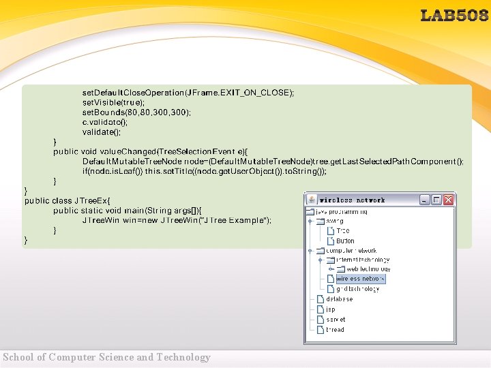Viewport: 491px width, 368px height.
Task: Close the wireless network window
Action: pos(449,200)
